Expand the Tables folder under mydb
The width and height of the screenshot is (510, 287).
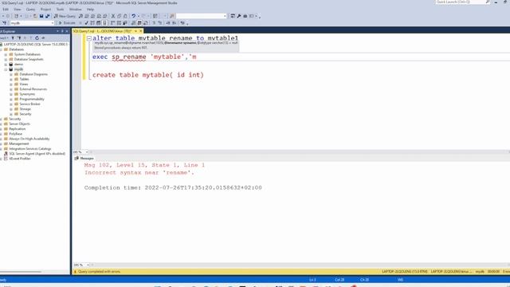(x=11, y=80)
